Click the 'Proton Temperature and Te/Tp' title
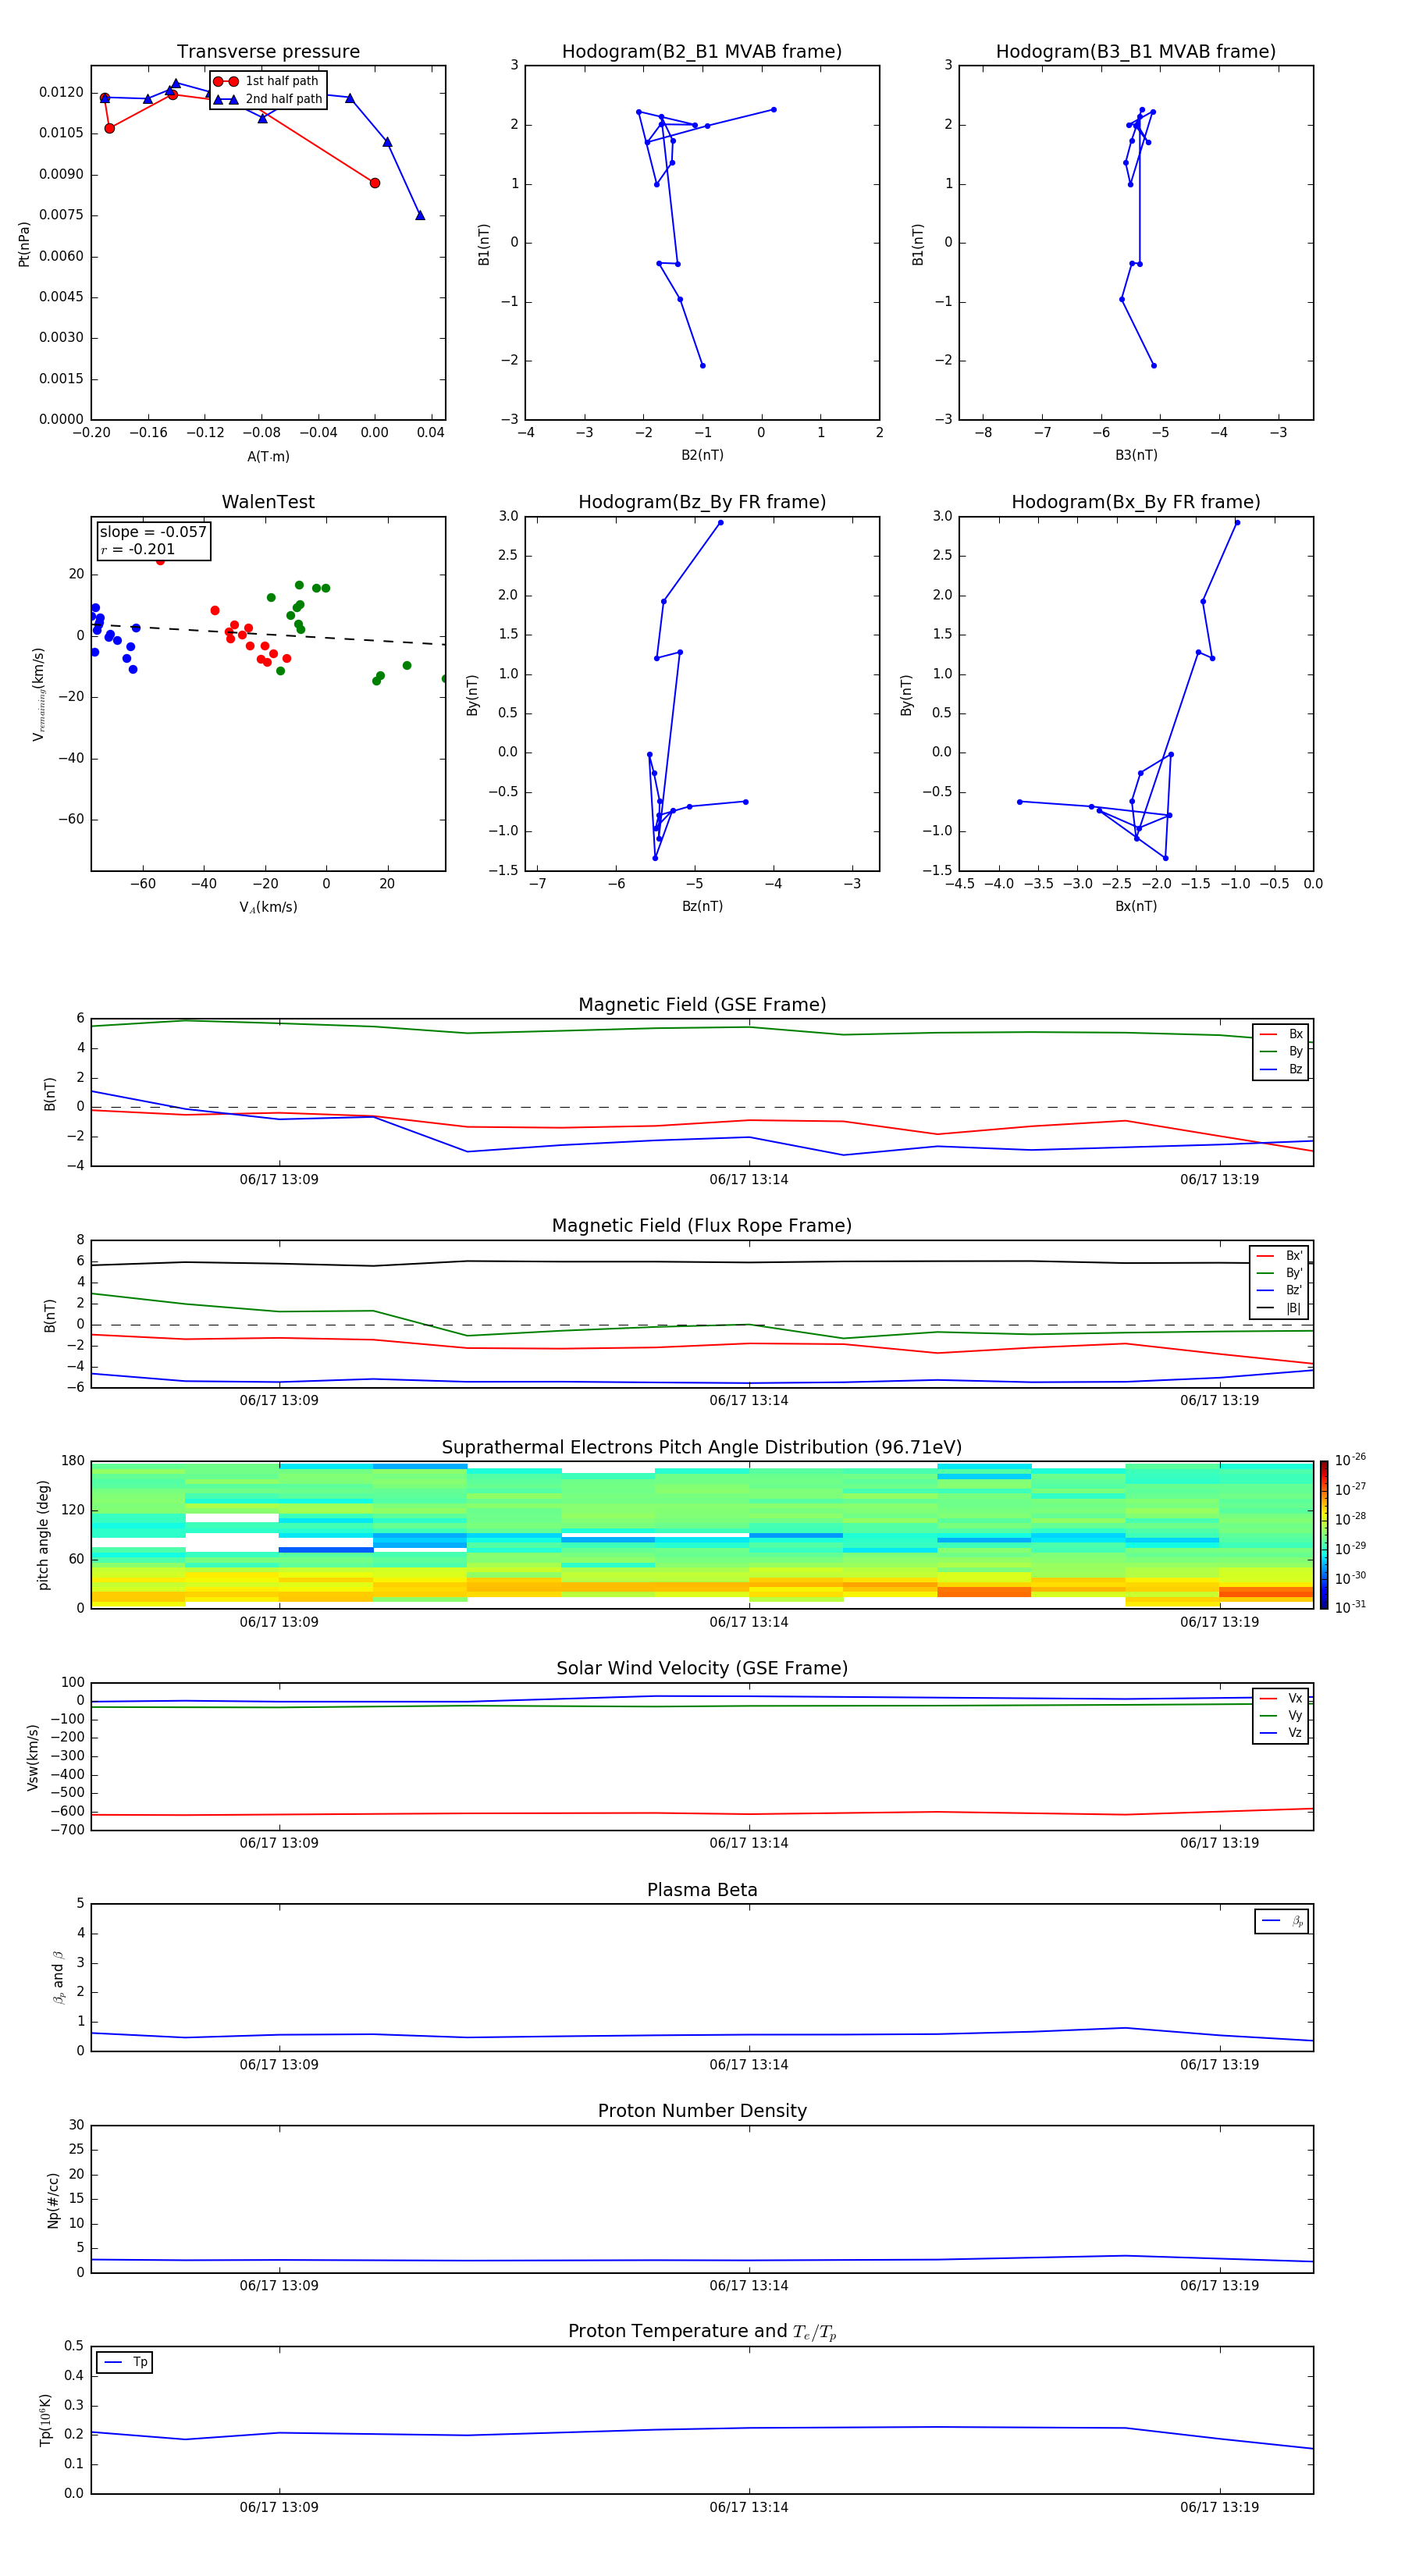The image size is (1405, 2576). [702, 2332]
